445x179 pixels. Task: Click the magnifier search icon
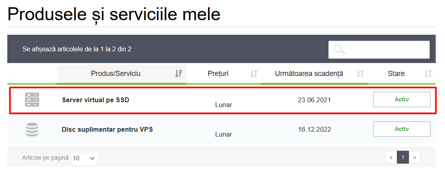[339, 50]
